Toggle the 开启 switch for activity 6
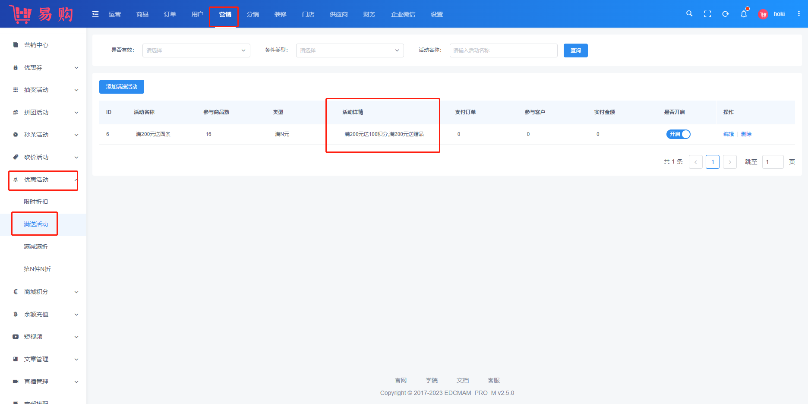Image resolution: width=808 pixels, height=404 pixels. tap(678, 134)
